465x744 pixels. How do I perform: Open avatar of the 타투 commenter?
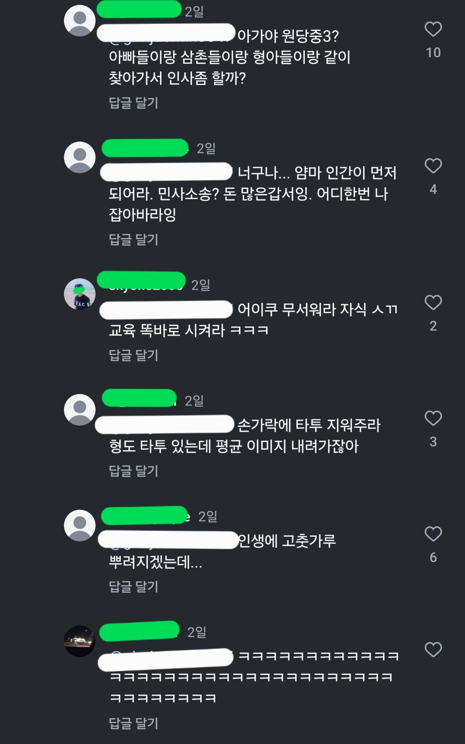[80, 410]
